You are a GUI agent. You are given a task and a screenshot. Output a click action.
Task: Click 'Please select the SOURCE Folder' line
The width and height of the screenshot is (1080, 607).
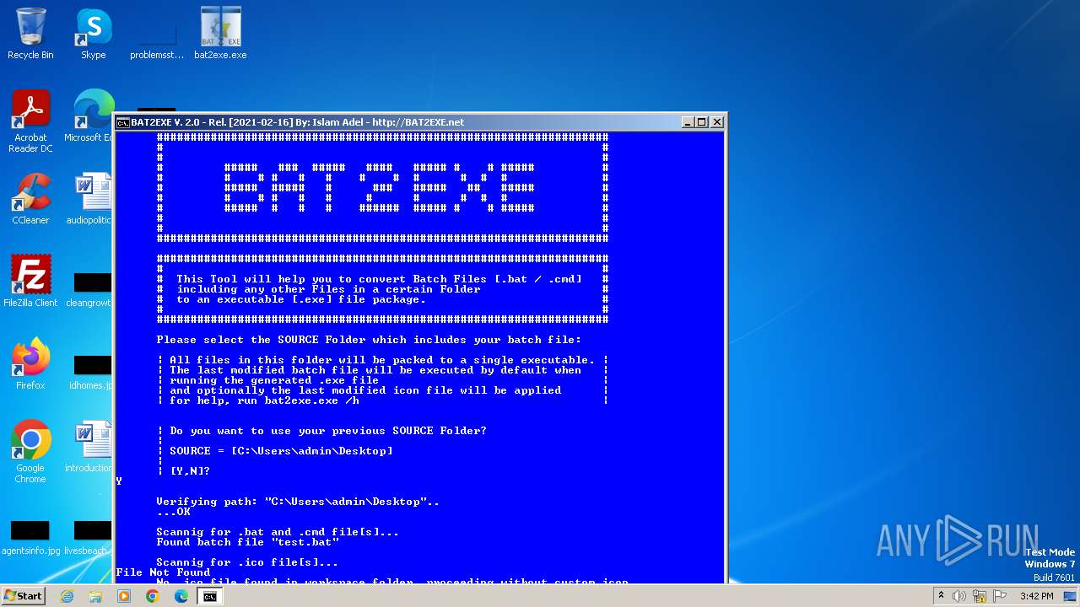point(369,340)
